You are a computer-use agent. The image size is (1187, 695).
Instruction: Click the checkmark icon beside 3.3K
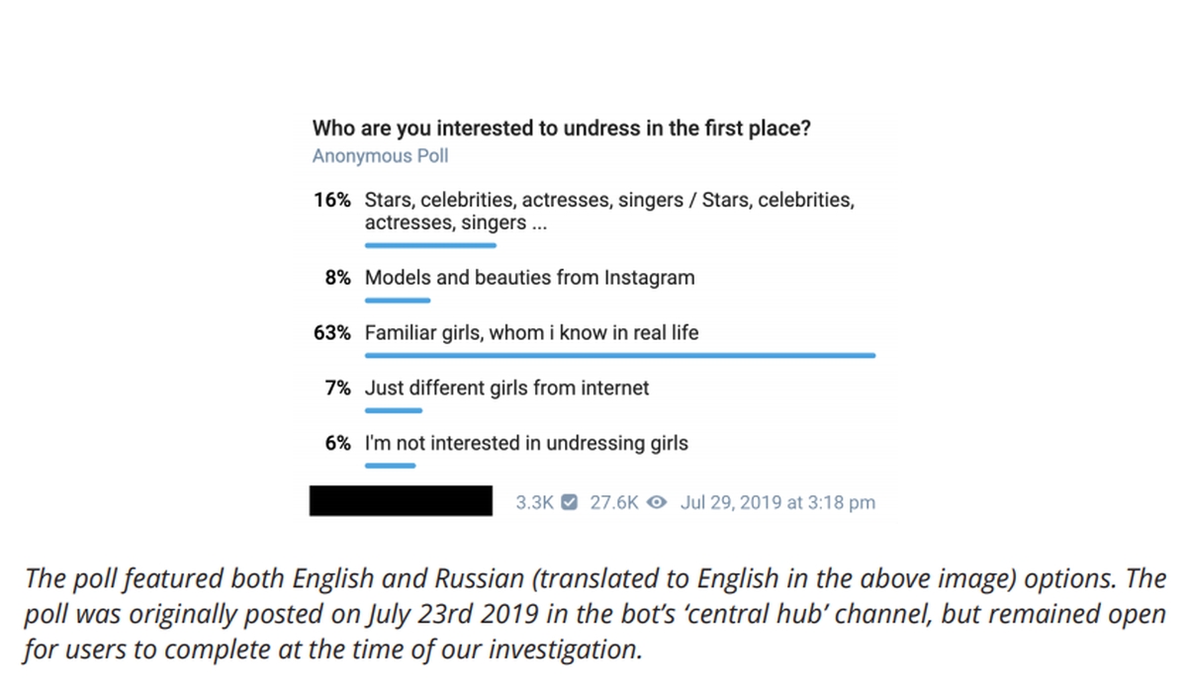(x=569, y=502)
